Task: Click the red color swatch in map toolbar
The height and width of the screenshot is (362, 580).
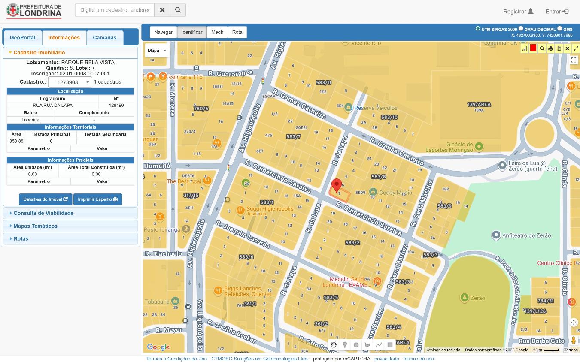Action: pyautogui.click(x=533, y=48)
